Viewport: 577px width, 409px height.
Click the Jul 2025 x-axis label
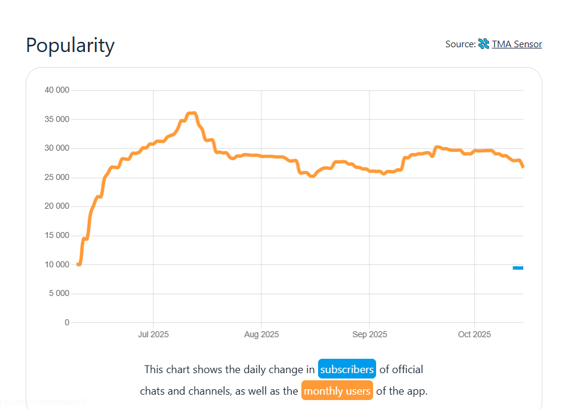point(153,334)
